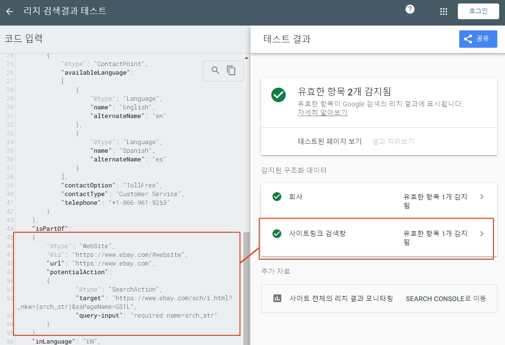The width and height of the screenshot is (505, 345).
Task: Click the "alternateName": "es" code line
Action: (x=128, y=159)
